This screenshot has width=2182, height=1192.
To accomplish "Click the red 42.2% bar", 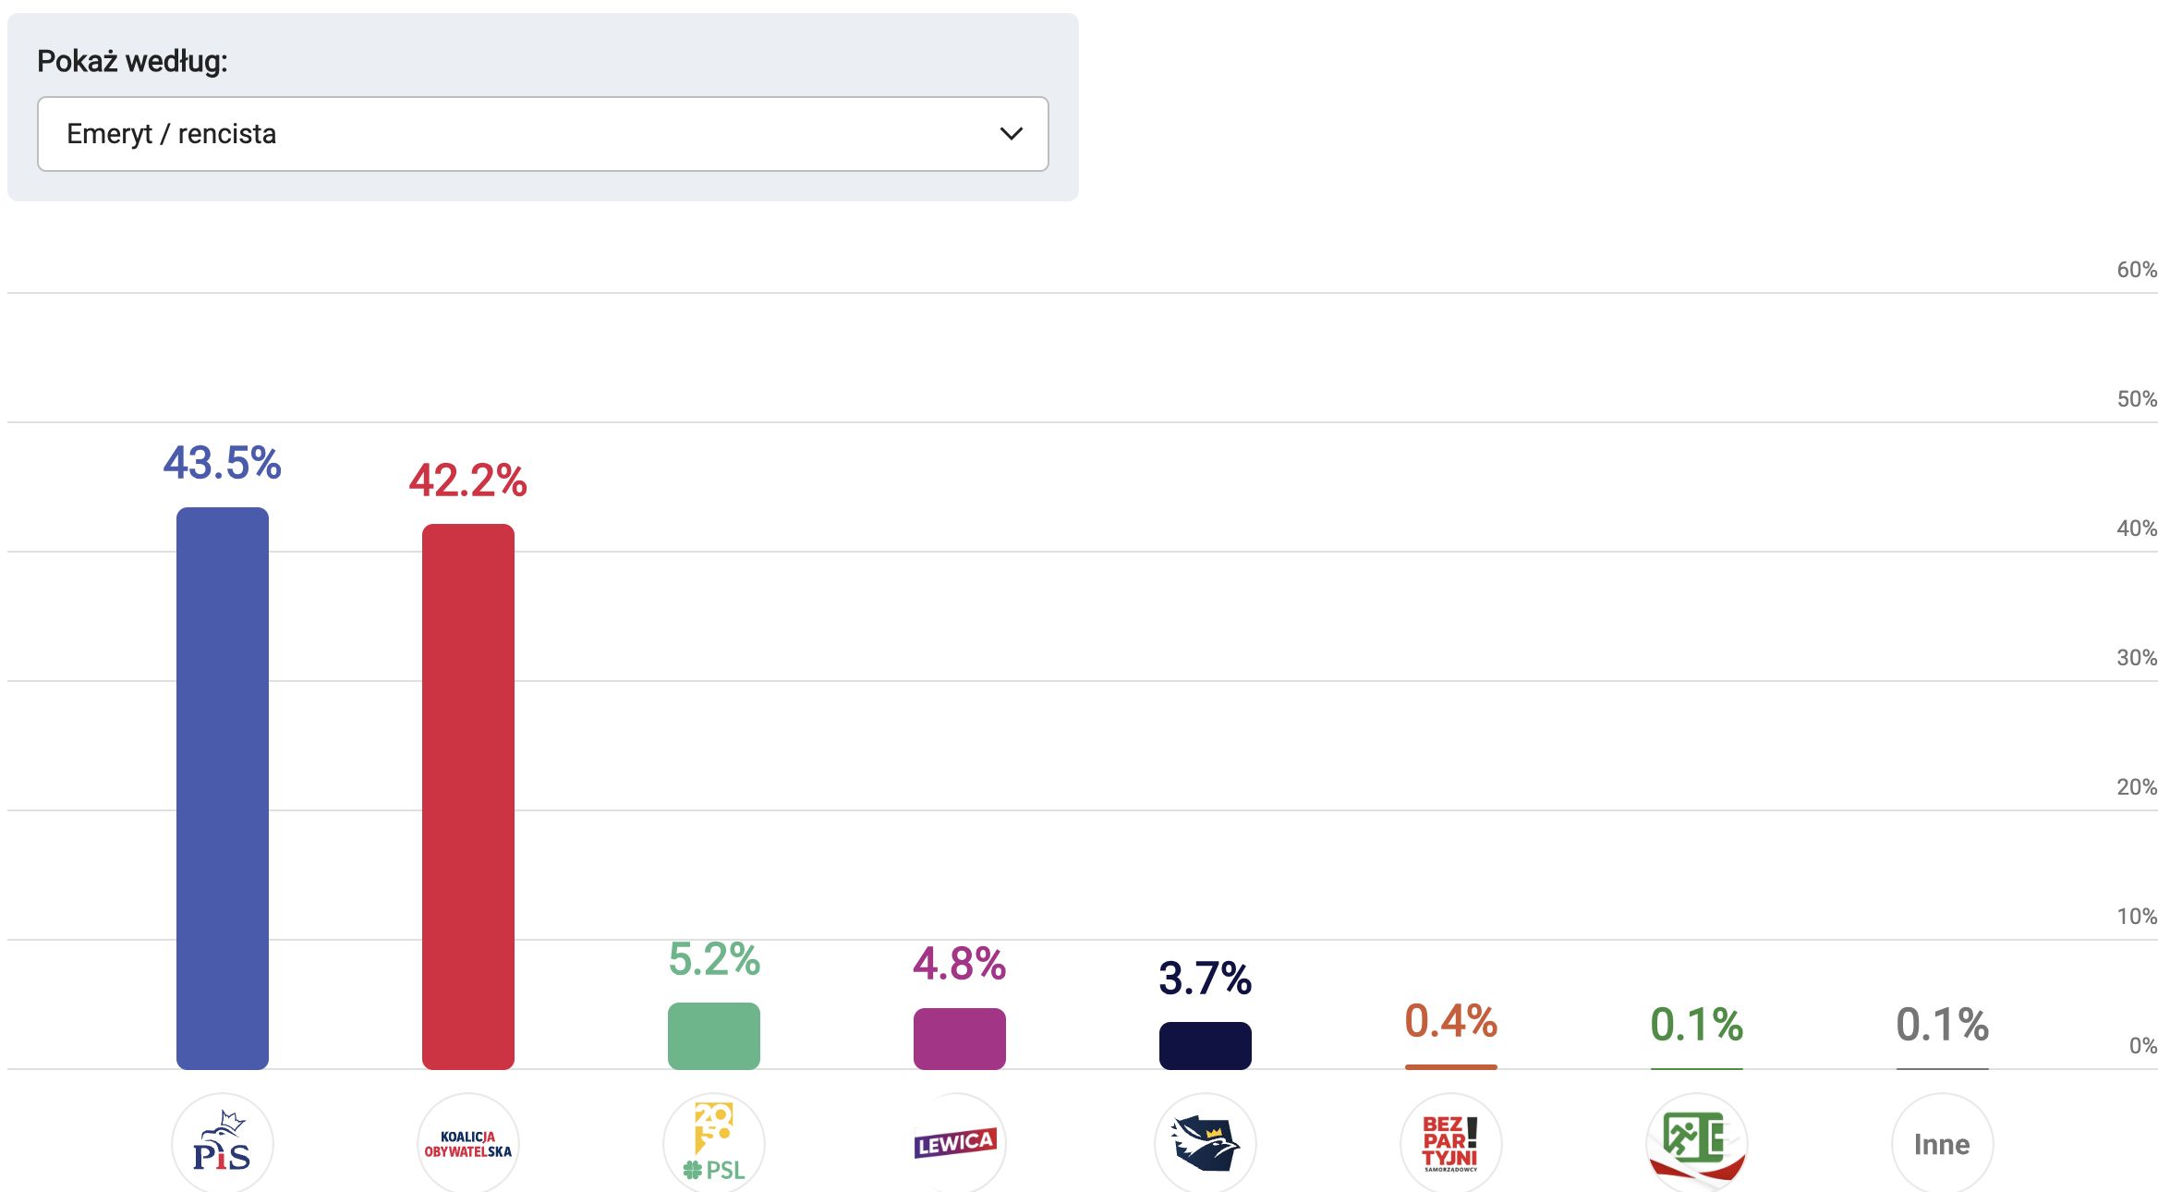I will point(468,797).
